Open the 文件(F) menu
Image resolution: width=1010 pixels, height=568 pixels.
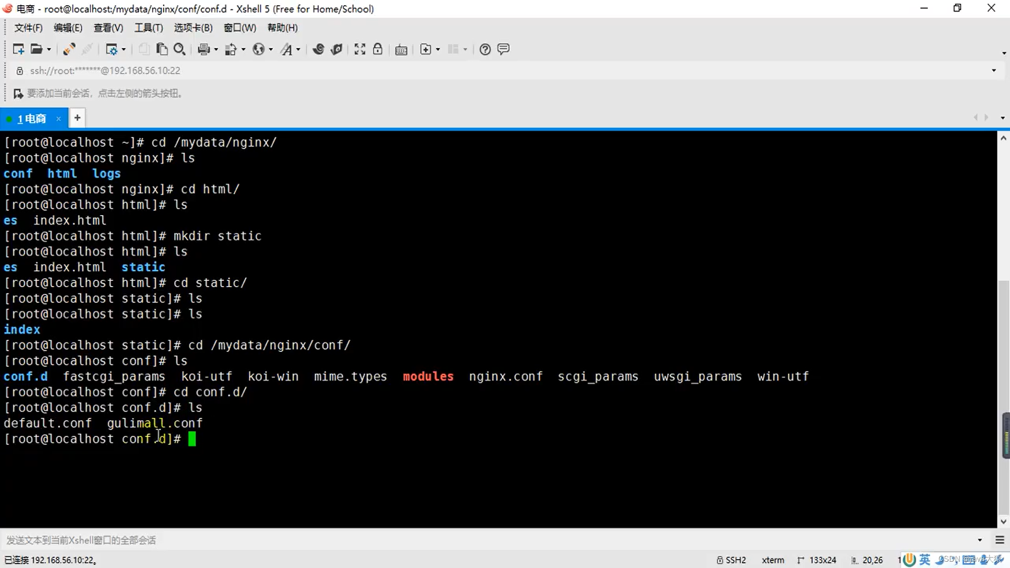click(28, 28)
